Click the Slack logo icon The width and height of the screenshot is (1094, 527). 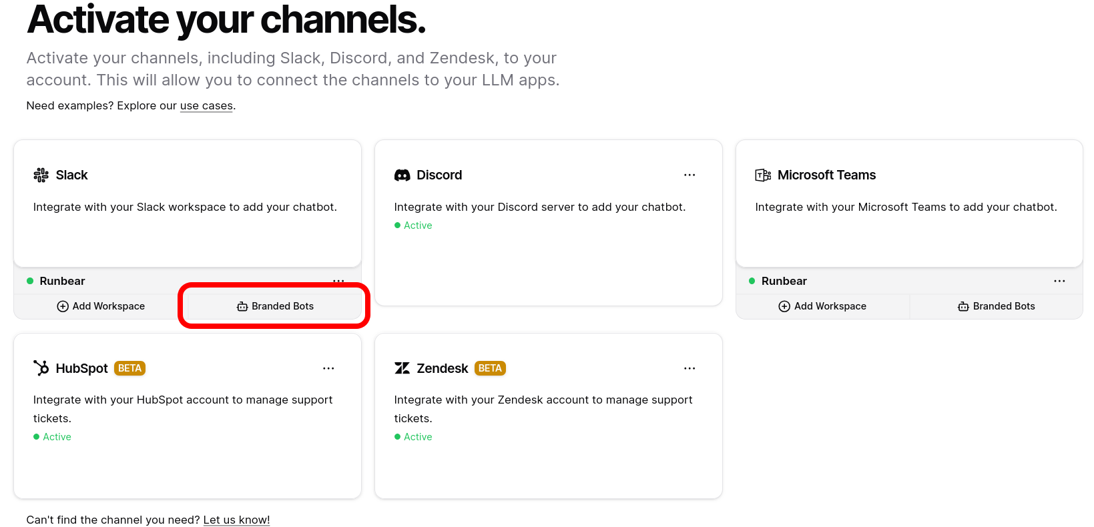[41, 175]
